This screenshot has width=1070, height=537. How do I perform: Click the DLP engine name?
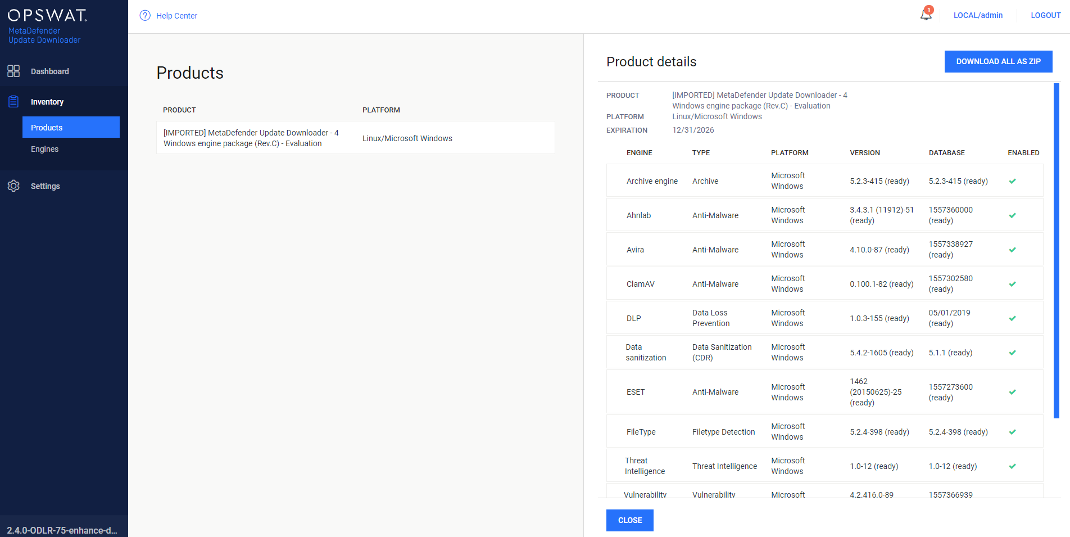[633, 318]
